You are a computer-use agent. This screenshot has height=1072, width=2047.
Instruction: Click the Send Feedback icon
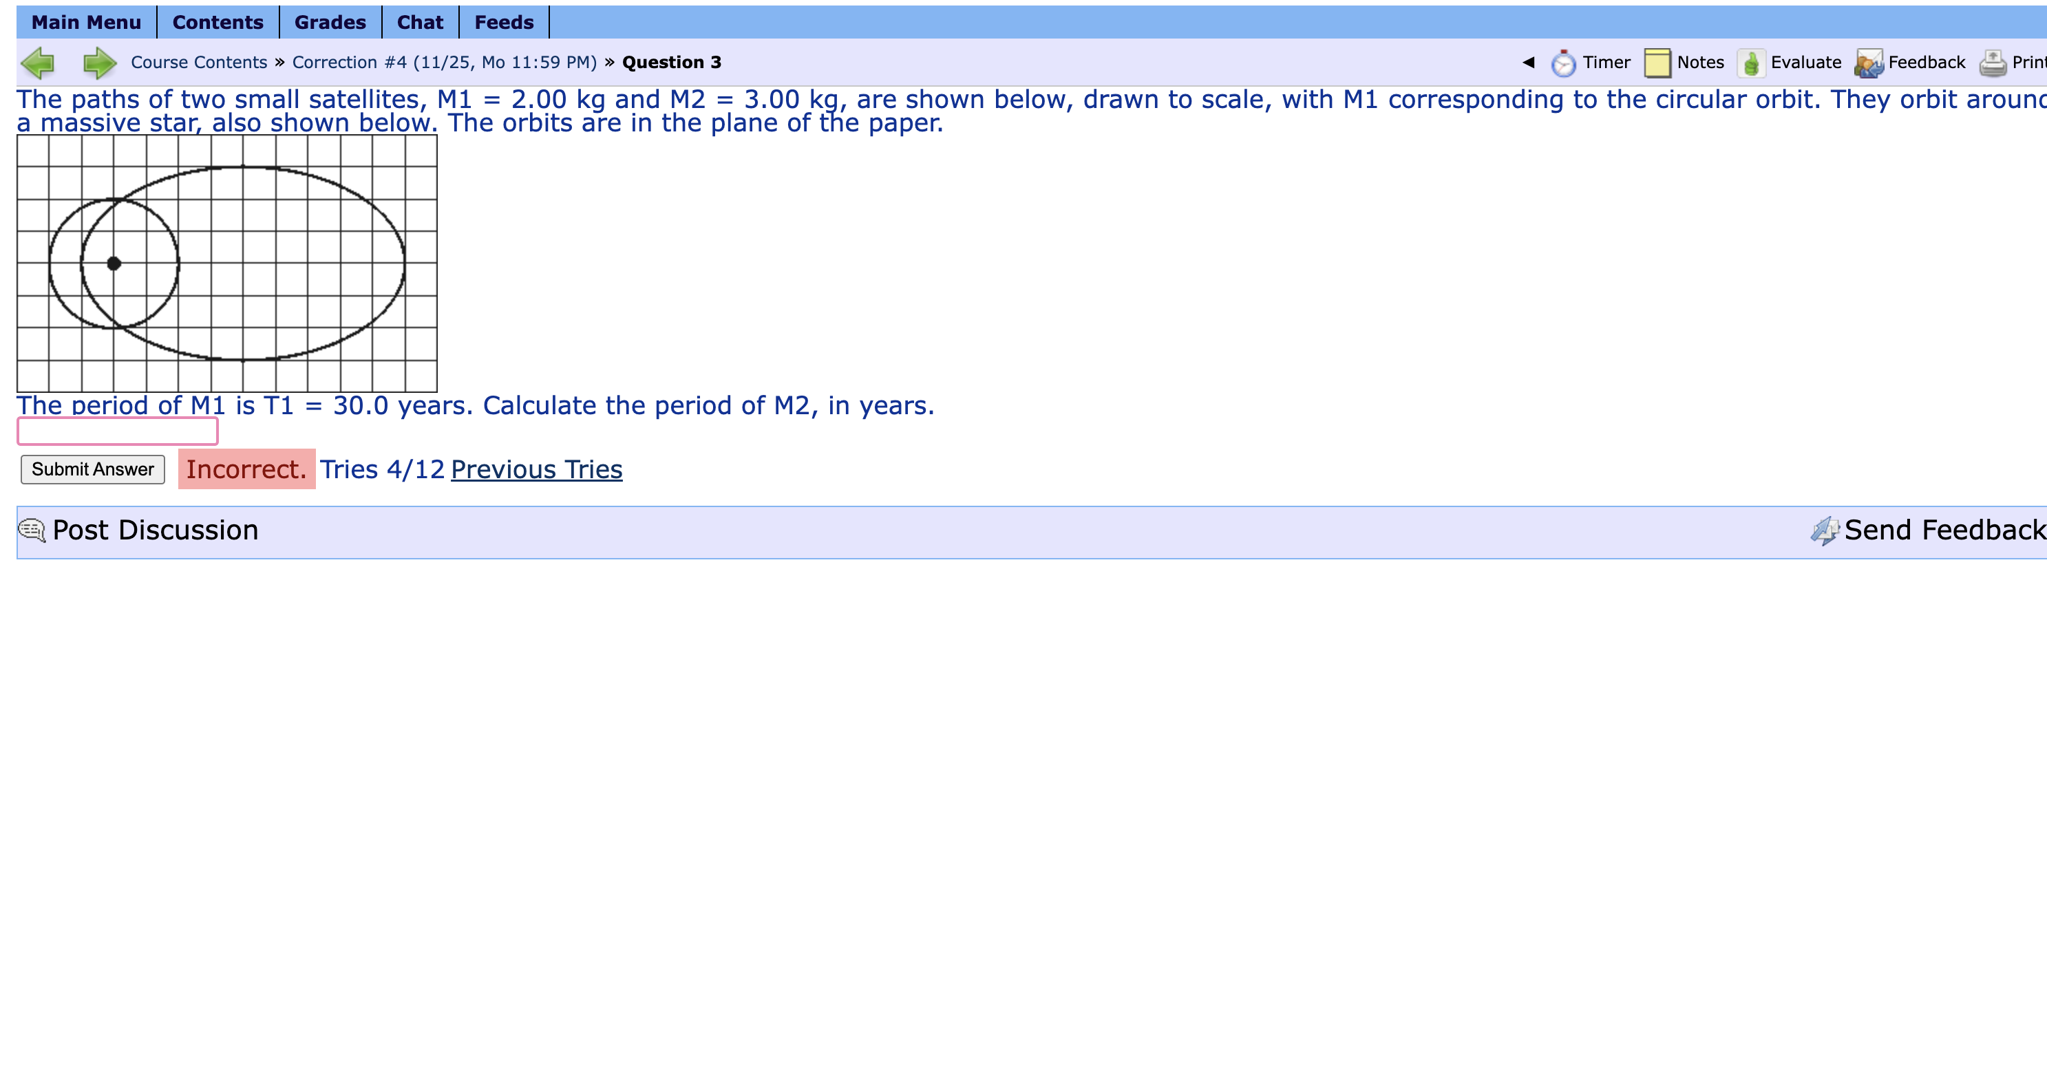(x=1825, y=530)
